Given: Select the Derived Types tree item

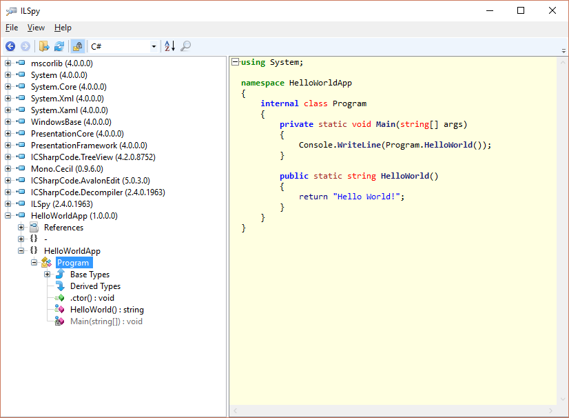Looking at the screenshot, I should pyautogui.click(x=96, y=286).
